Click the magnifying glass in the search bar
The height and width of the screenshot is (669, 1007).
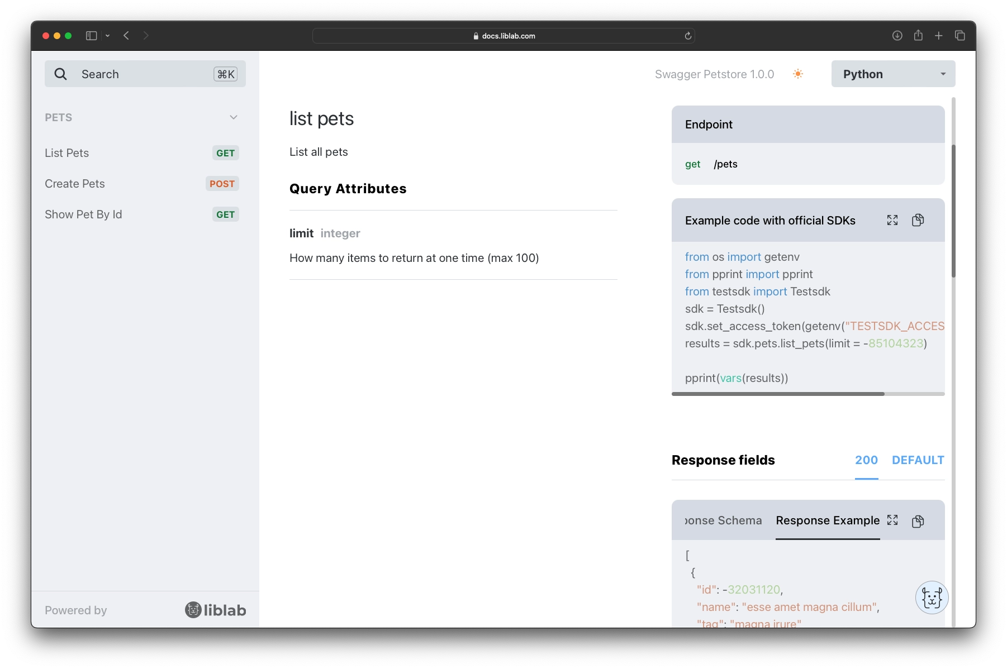61,74
